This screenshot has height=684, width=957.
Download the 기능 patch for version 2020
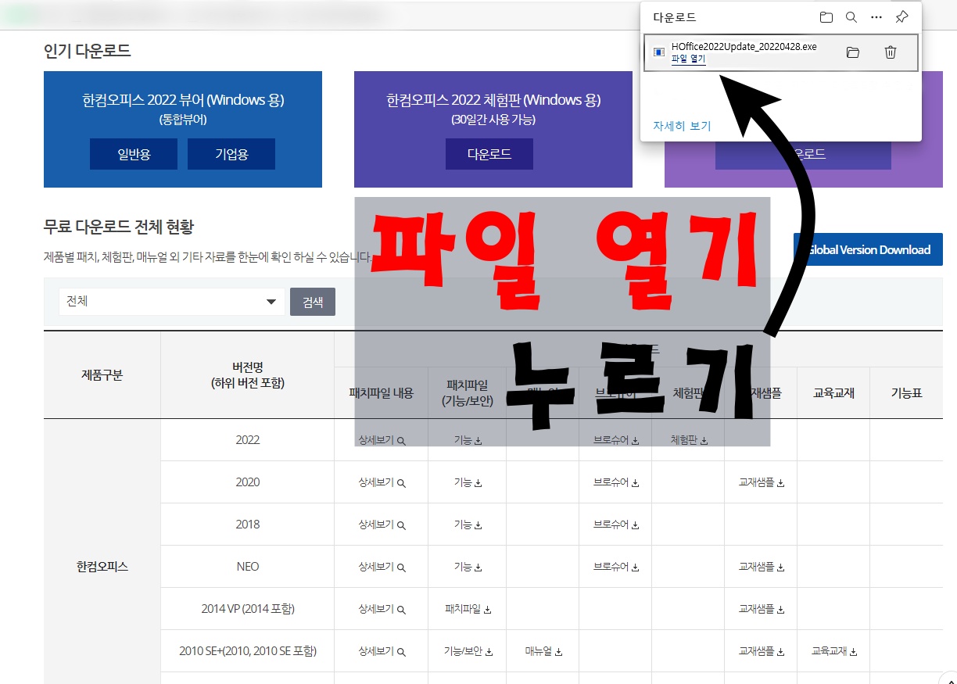pyautogui.click(x=468, y=482)
